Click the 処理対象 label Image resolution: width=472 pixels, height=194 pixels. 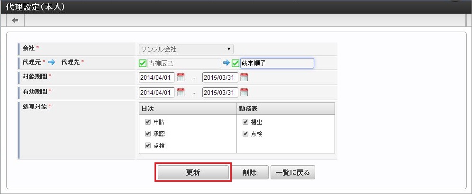tap(35, 107)
